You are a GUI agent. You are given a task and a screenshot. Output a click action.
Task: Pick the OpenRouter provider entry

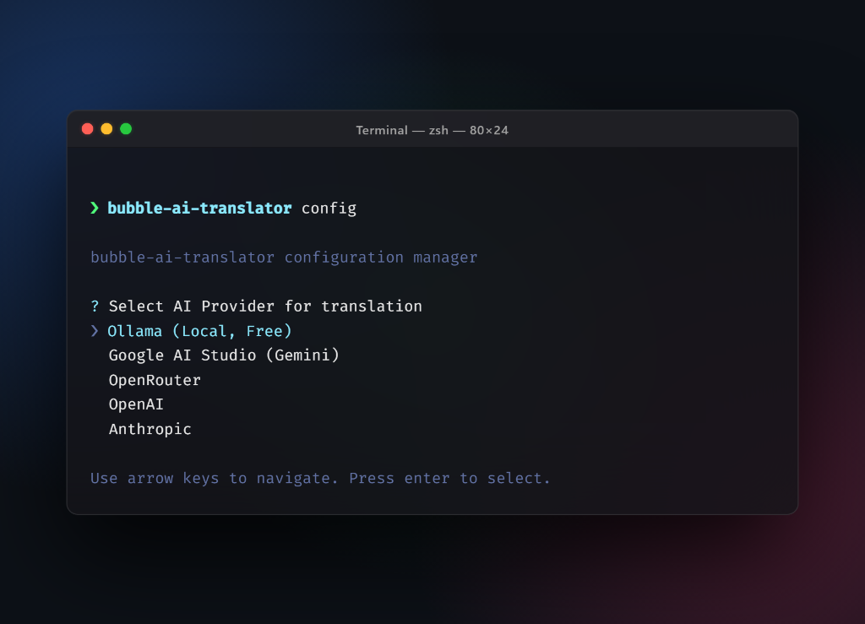tap(155, 380)
